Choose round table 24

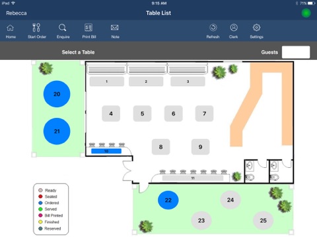pyautogui.click(x=230, y=200)
